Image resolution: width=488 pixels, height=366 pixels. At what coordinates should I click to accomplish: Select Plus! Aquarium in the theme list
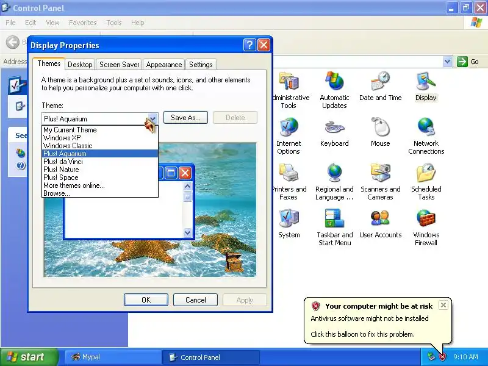(x=100, y=154)
